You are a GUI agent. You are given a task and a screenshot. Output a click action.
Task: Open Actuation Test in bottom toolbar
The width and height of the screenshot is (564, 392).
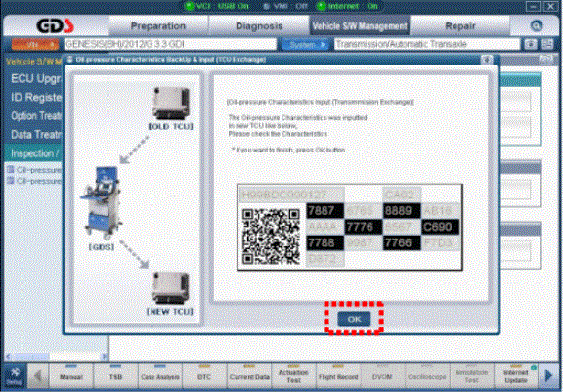293,375
